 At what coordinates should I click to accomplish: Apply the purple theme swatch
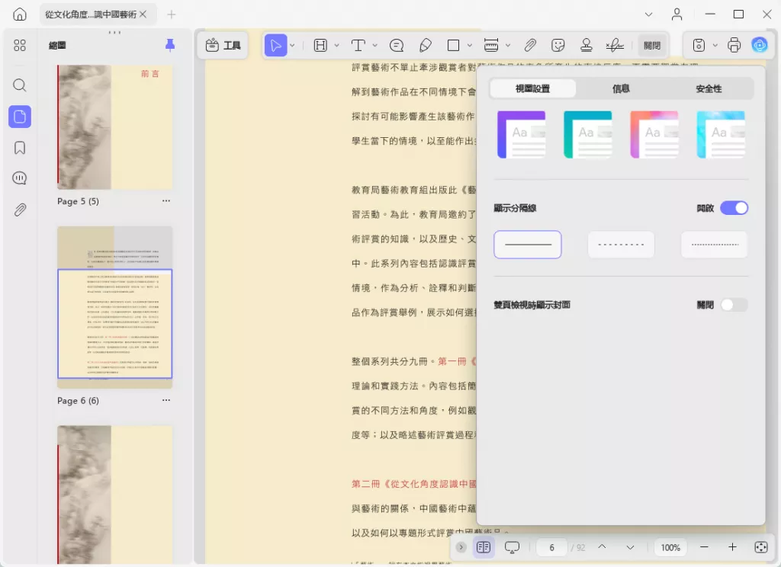click(522, 135)
